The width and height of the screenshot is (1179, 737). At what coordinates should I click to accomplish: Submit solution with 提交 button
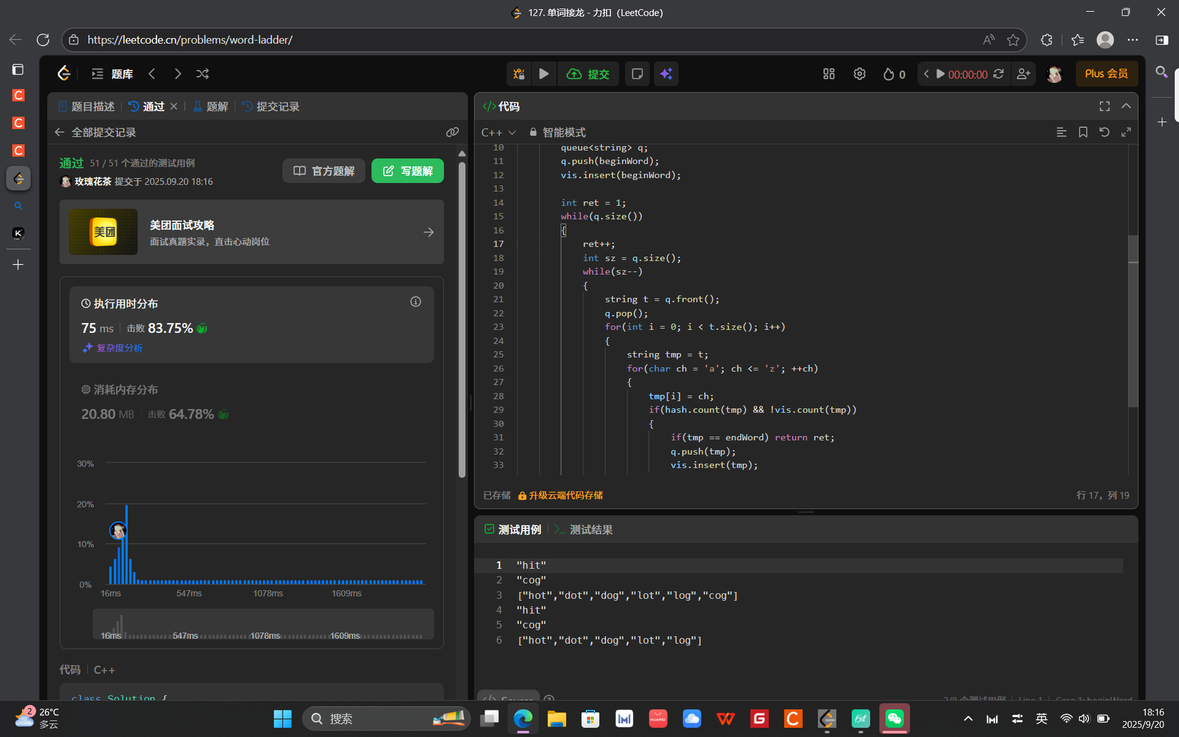[588, 74]
